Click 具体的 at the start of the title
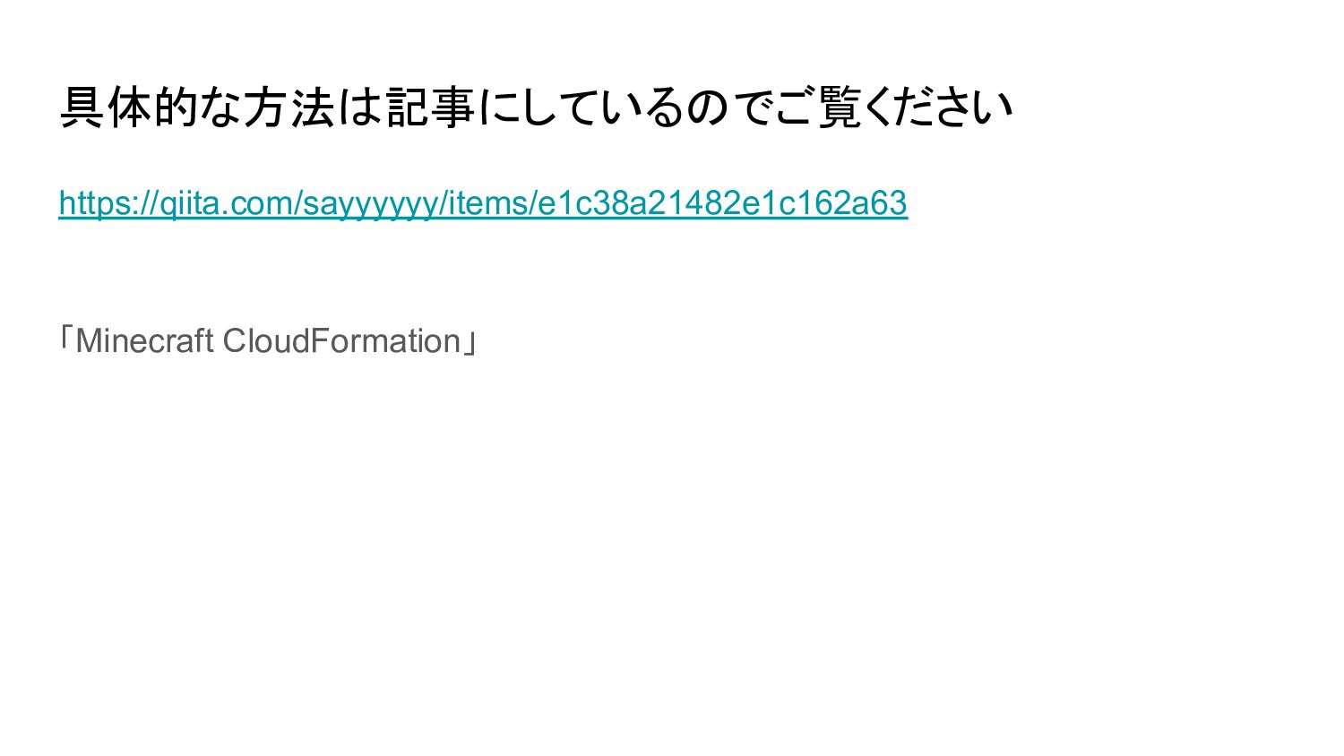This screenshot has height=756, width=1344. [x=130, y=107]
